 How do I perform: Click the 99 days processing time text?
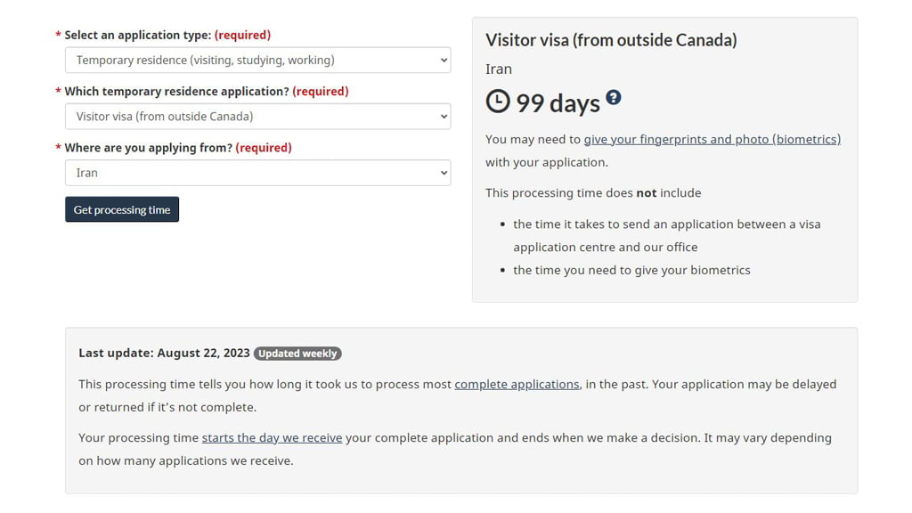click(558, 103)
